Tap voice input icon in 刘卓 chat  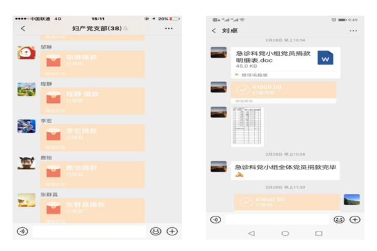pos(216,220)
